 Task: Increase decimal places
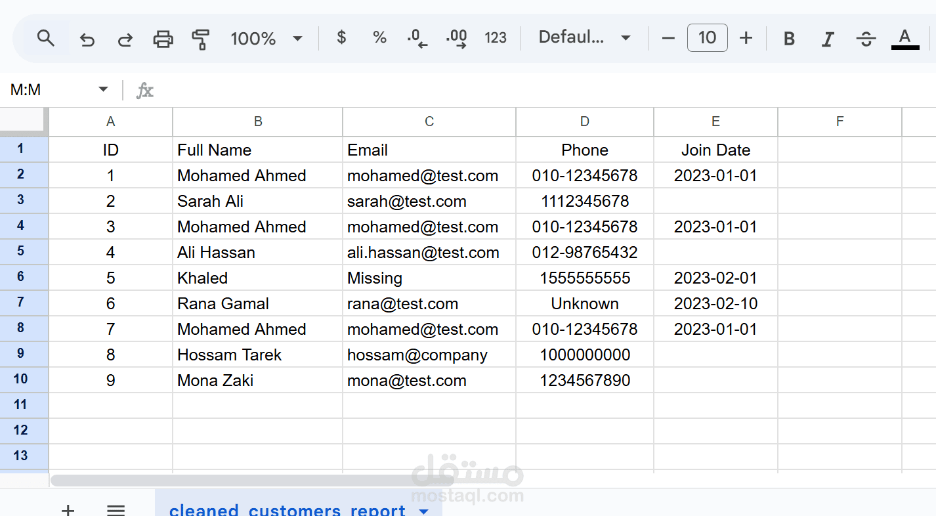[456, 38]
